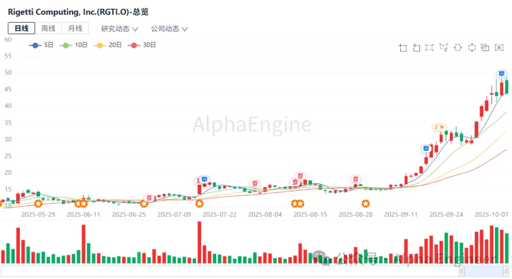Switch to the 周线 weekly tab
This screenshot has width=512, height=279.
click(48, 28)
